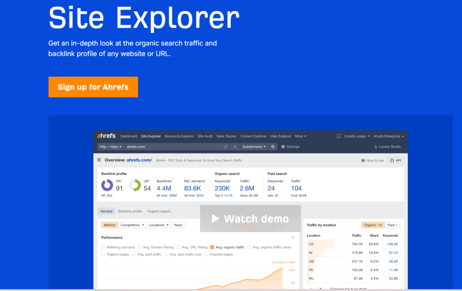
Task: Click the organic Traffic 2.6M value
Action: [x=247, y=188]
